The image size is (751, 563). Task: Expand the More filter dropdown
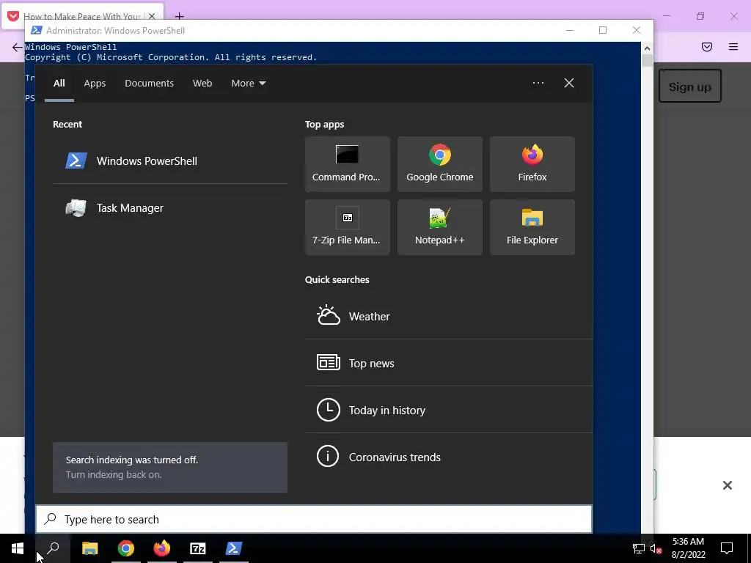pos(248,84)
